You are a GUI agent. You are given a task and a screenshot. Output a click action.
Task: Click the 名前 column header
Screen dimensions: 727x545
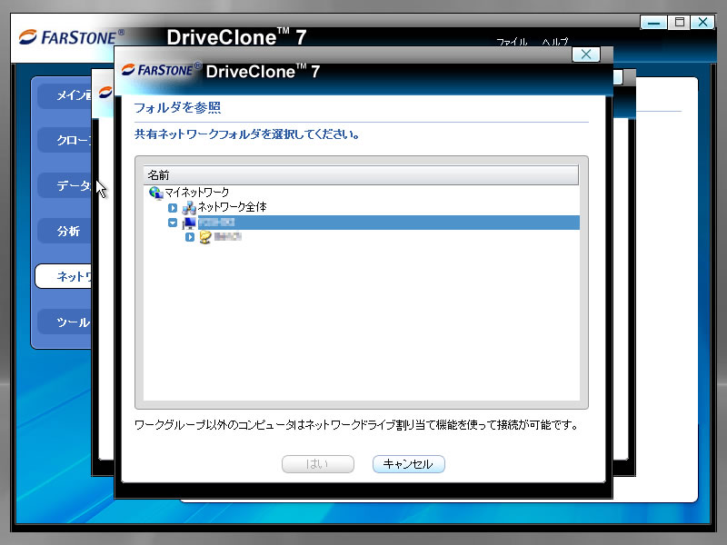[361, 175]
